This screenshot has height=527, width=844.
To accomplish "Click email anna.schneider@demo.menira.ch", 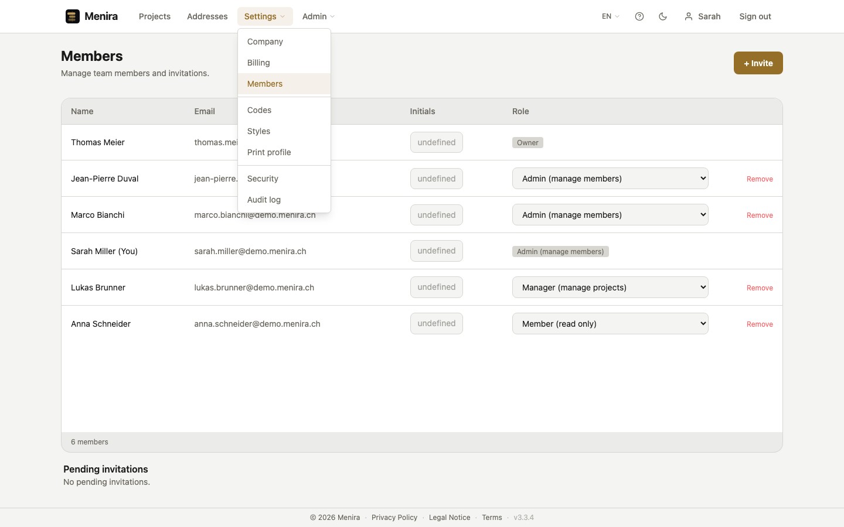I will pos(257,324).
